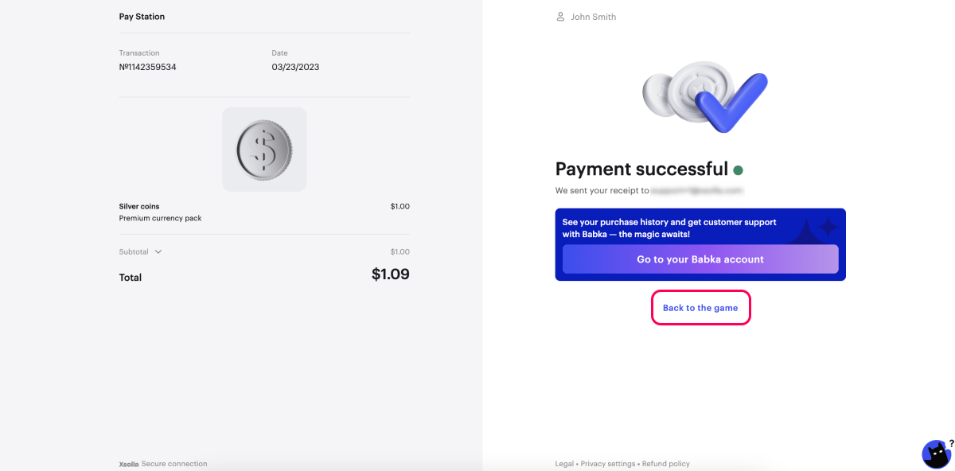Click the green status dot by Payment successful

(x=738, y=169)
